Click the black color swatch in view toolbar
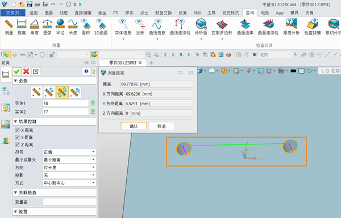Screen dimensions: 341x218 click(293, 71)
